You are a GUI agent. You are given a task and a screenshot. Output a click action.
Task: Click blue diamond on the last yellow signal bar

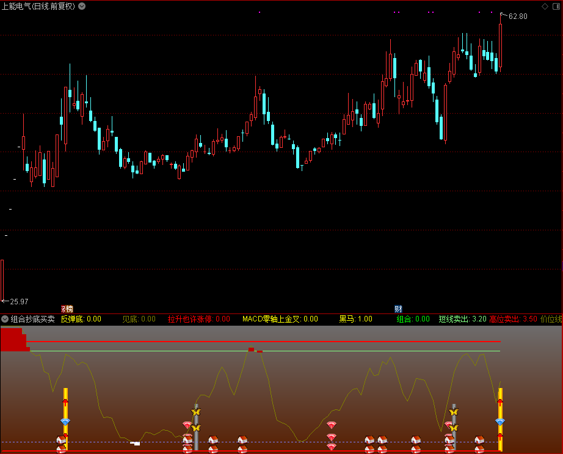tap(500, 422)
